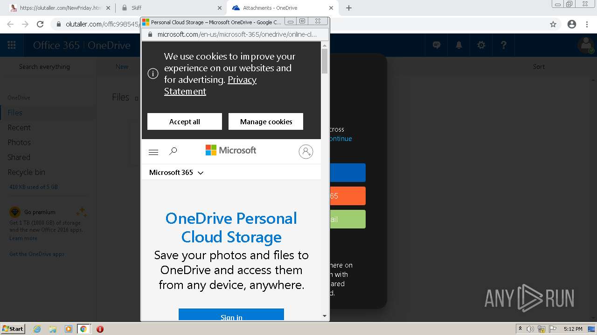Click the cookie banner info icon
The image size is (597, 335).
click(153, 74)
